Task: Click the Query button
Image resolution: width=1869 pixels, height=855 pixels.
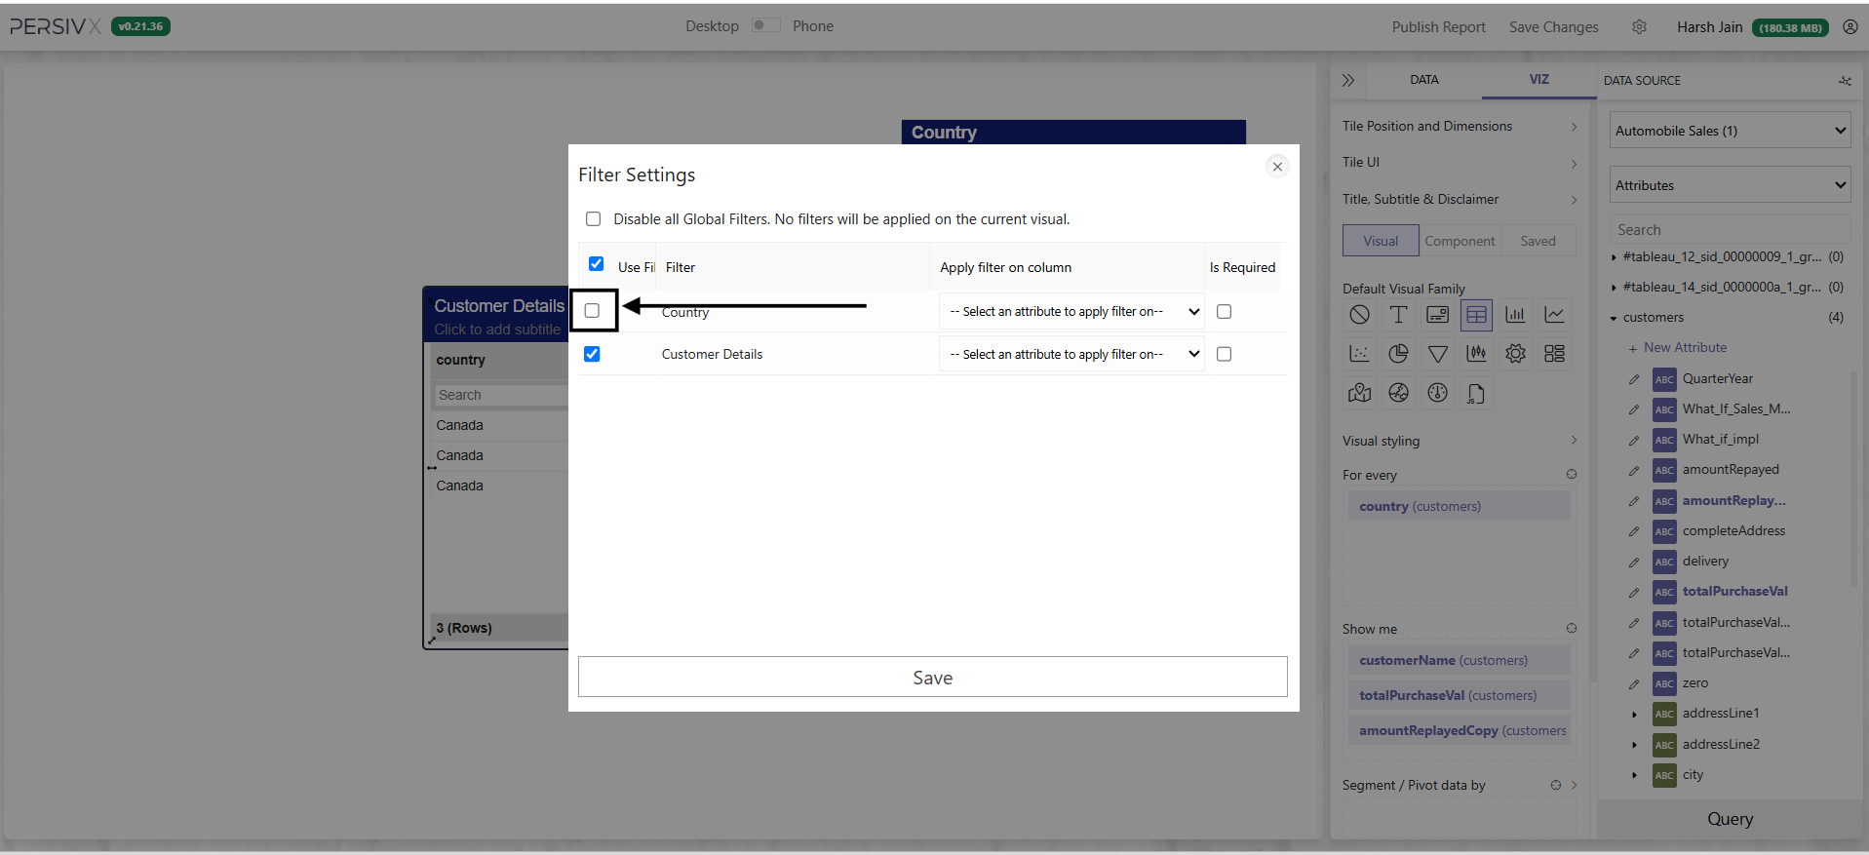Action: (1730, 819)
